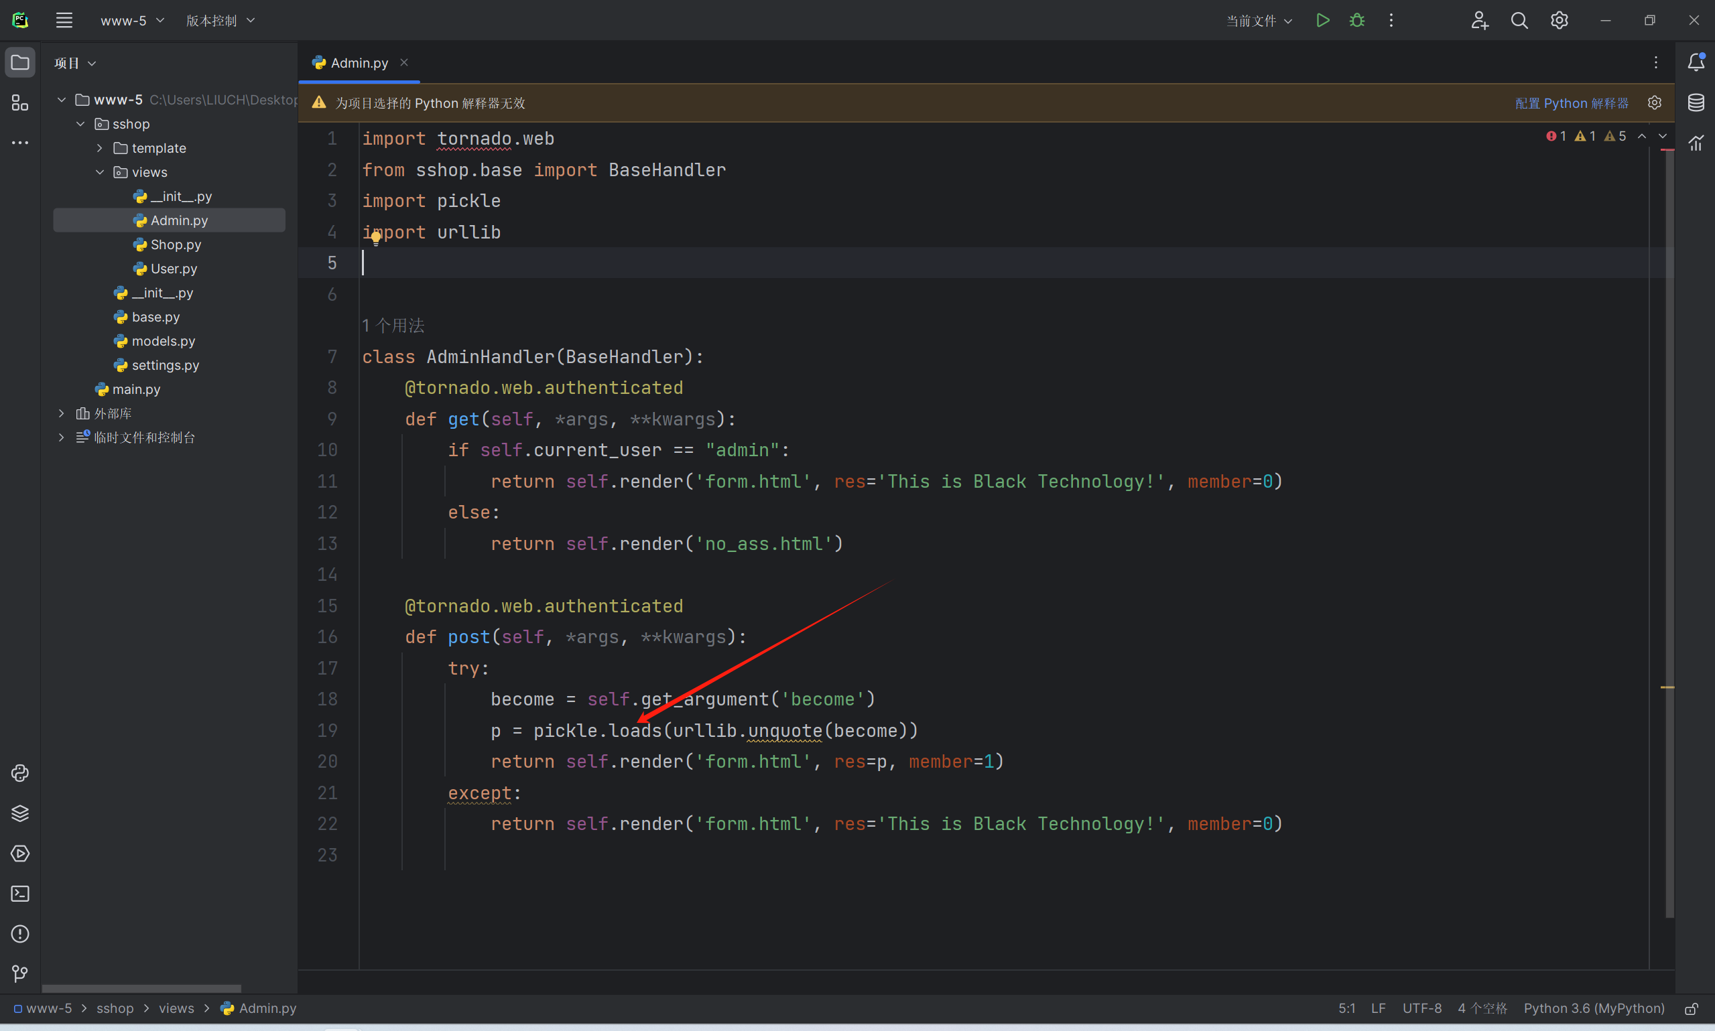Show the Python Packages layers icon

20,813
